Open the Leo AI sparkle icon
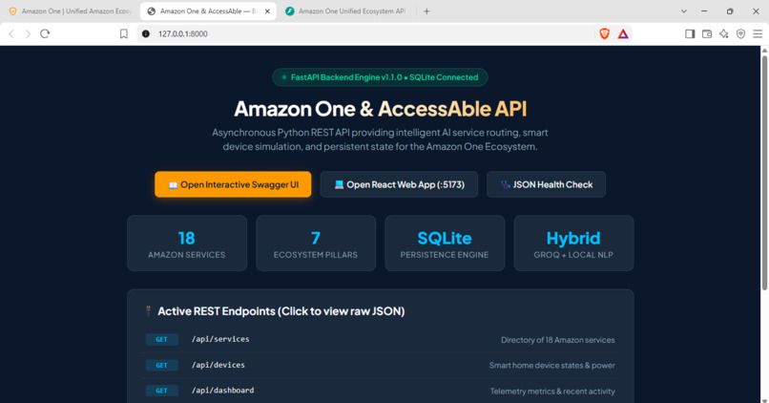 (x=724, y=33)
